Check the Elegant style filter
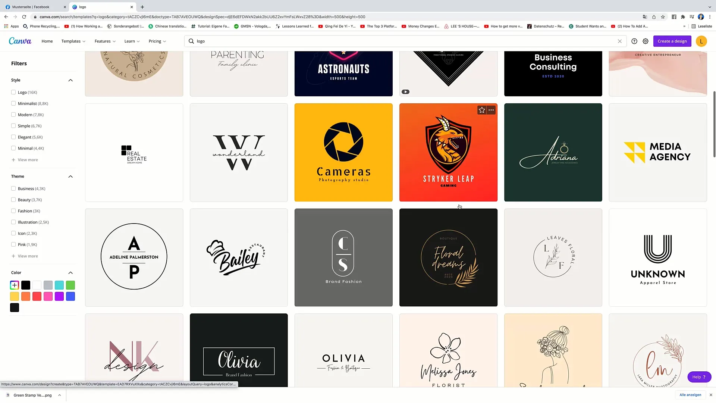The width and height of the screenshot is (716, 403). pyautogui.click(x=13, y=137)
